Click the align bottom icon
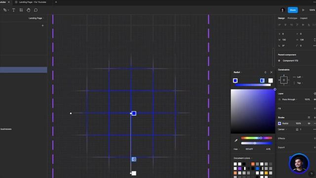316x178 pixels. point(309,25)
